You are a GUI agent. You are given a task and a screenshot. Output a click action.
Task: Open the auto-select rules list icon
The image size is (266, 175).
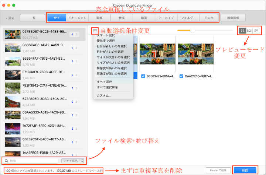click(95, 31)
